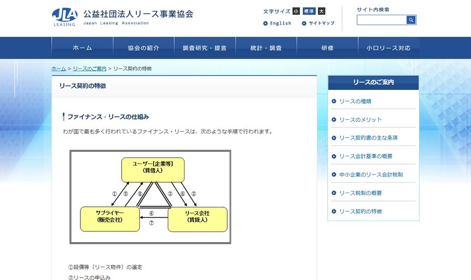The height and width of the screenshot is (280, 471).
Task: Click the English arrow bullet icon
Action: 265,23
